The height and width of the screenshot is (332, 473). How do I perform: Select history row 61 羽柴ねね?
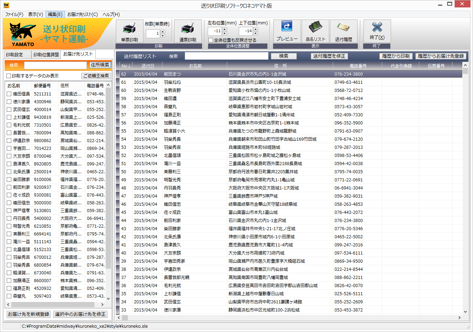click(x=289, y=82)
